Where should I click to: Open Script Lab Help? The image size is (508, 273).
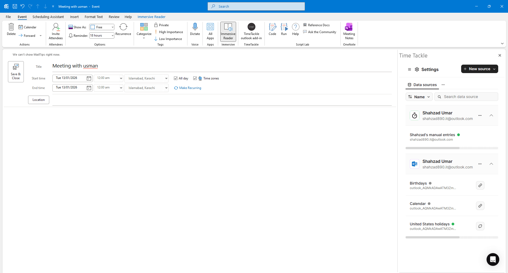tap(296, 29)
